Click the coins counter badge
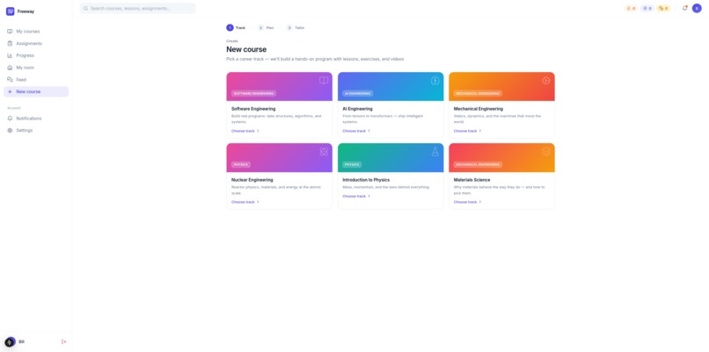The image size is (709, 352). (663, 8)
